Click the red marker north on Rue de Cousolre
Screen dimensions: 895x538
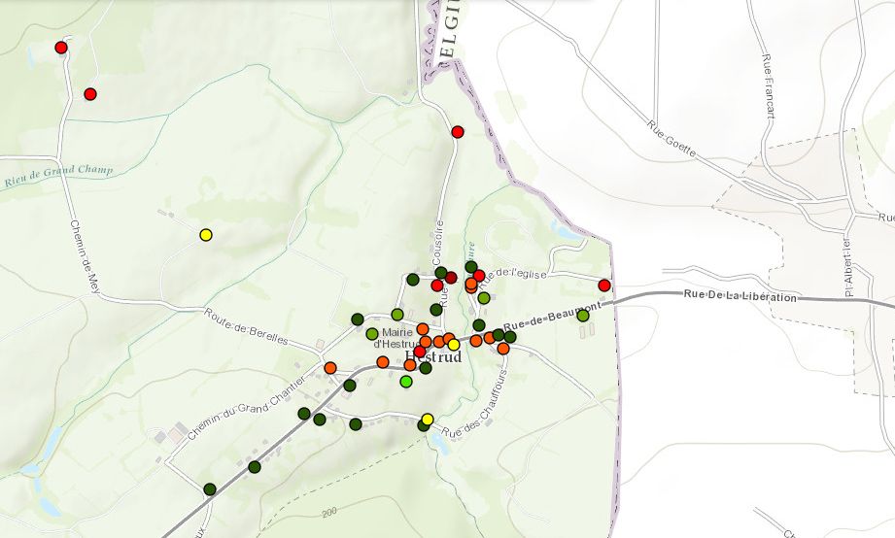(x=458, y=132)
